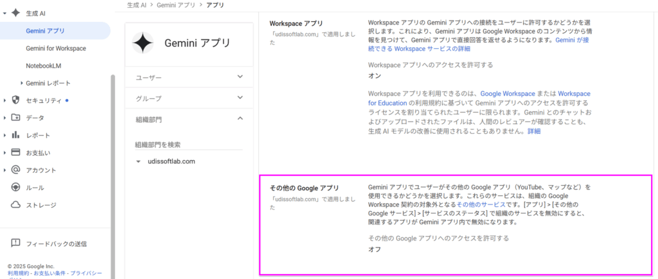Viewport: 658px width, 279px height.
Task: Go to Gemini アプリ breadcrumb
Action: click(x=177, y=5)
